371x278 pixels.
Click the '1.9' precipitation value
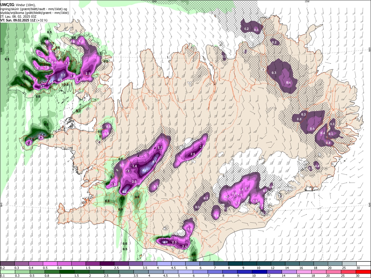point(114,184)
